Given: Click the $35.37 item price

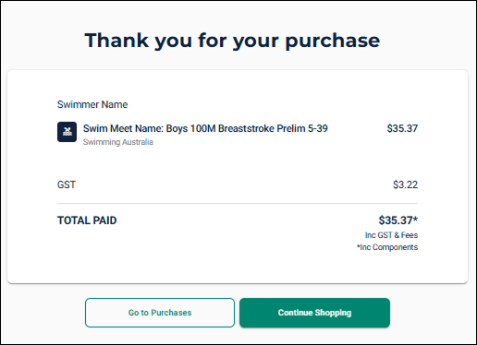Looking at the screenshot, I should (402, 128).
